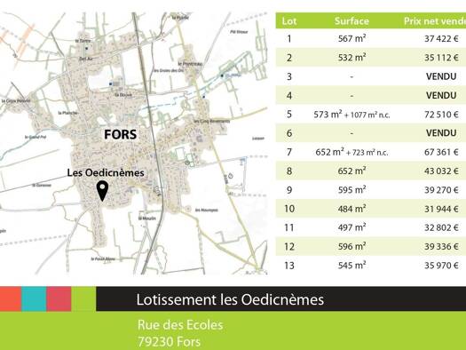Click the orange-red color square
Screen dimensions: 466x350
coord(11,298)
